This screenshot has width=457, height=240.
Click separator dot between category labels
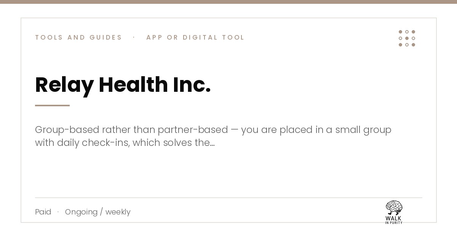134,37
